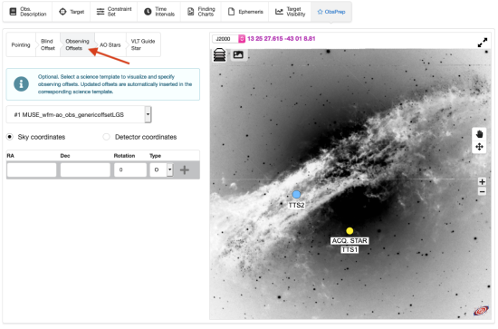Zoom out with the minus button on map
This screenshot has width=498, height=329.
pyautogui.click(x=482, y=191)
